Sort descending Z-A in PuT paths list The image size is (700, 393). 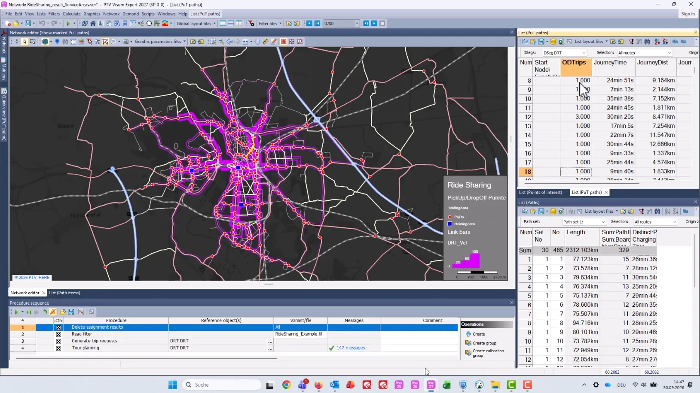click(x=665, y=42)
